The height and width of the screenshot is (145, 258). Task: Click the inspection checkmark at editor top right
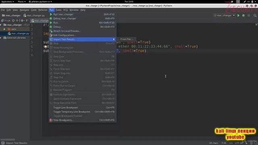coord(256,24)
